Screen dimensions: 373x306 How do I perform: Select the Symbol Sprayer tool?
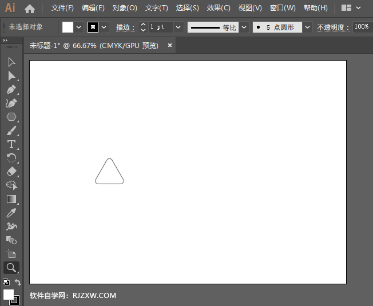11,226
